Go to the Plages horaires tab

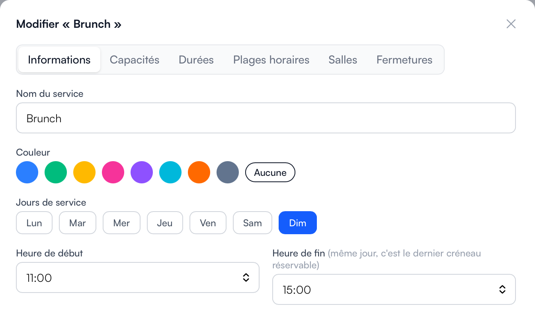click(271, 60)
